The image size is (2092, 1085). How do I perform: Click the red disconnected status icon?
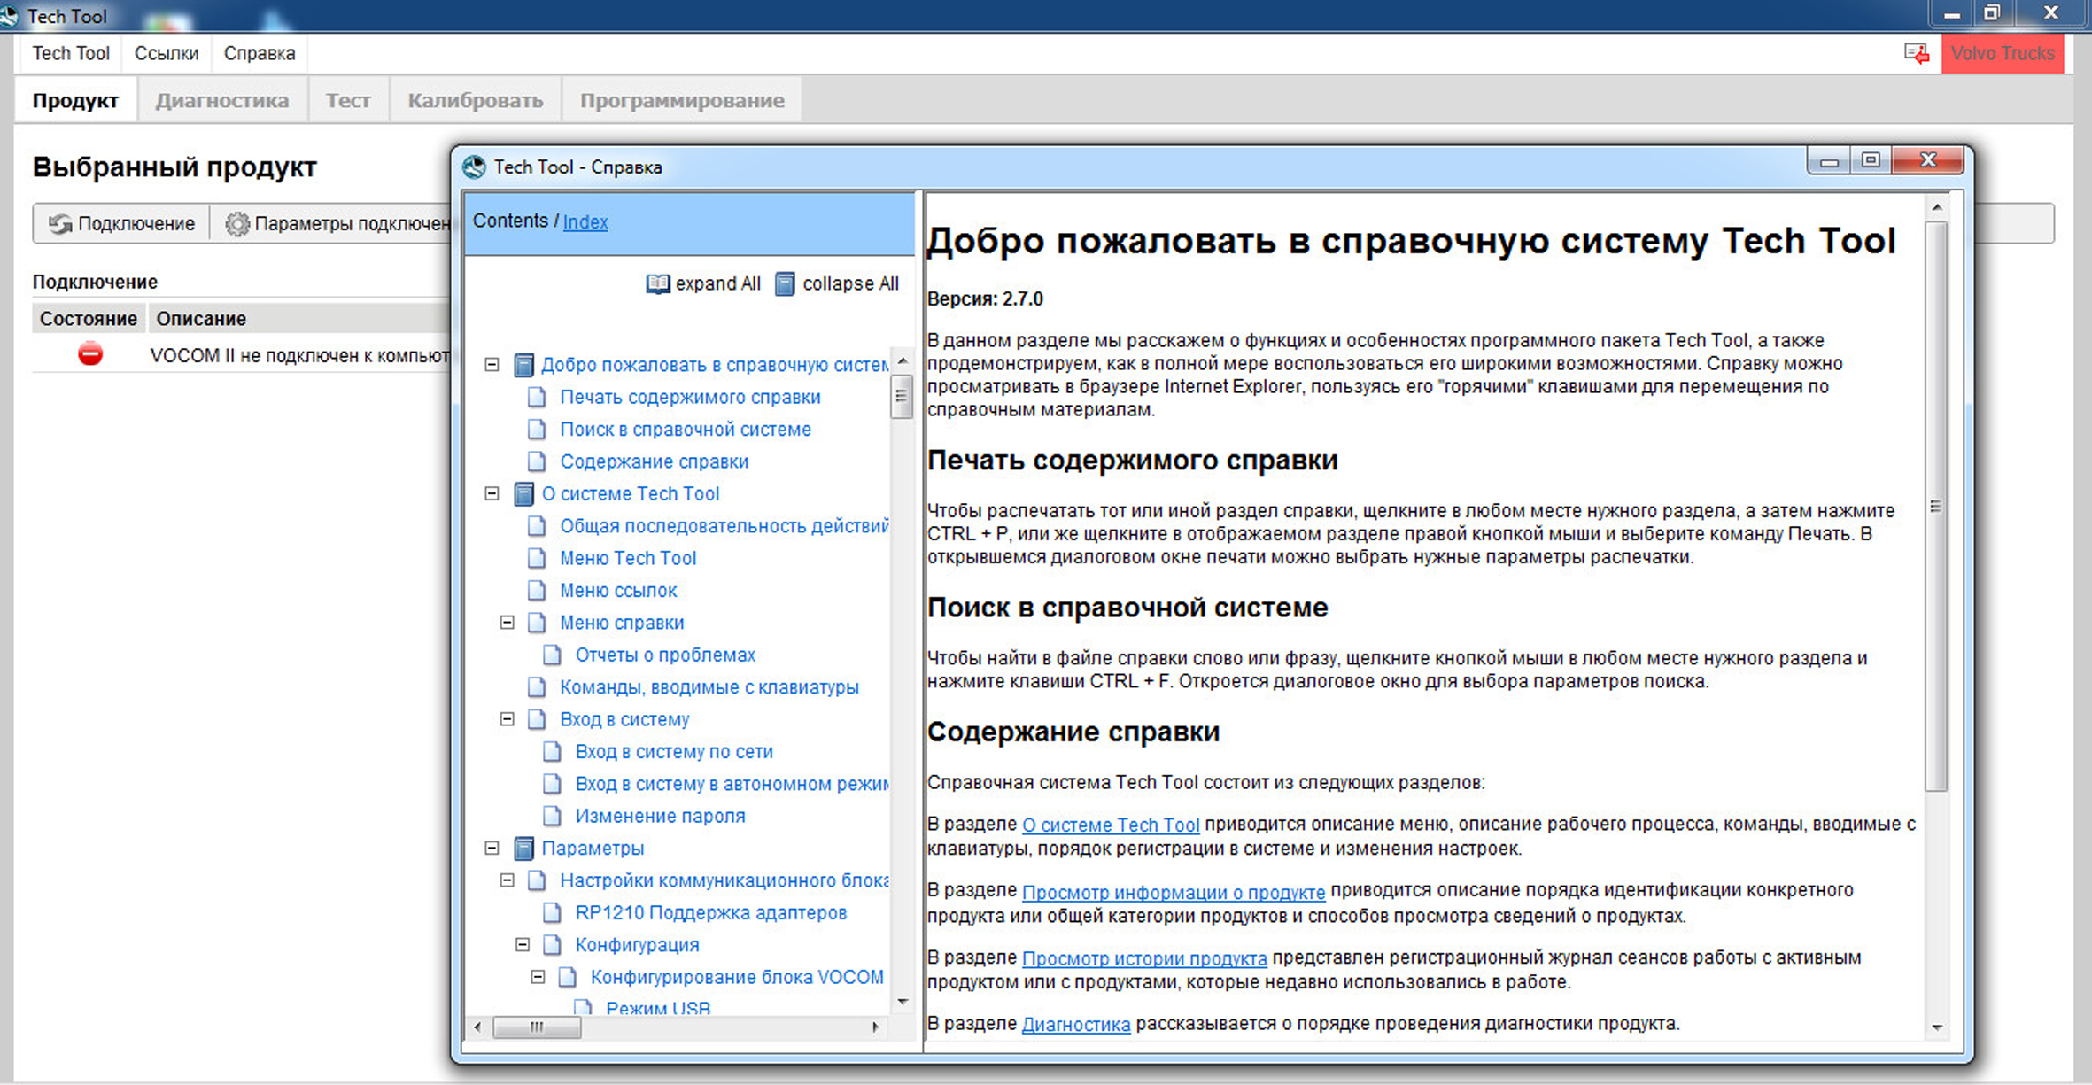(89, 354)
